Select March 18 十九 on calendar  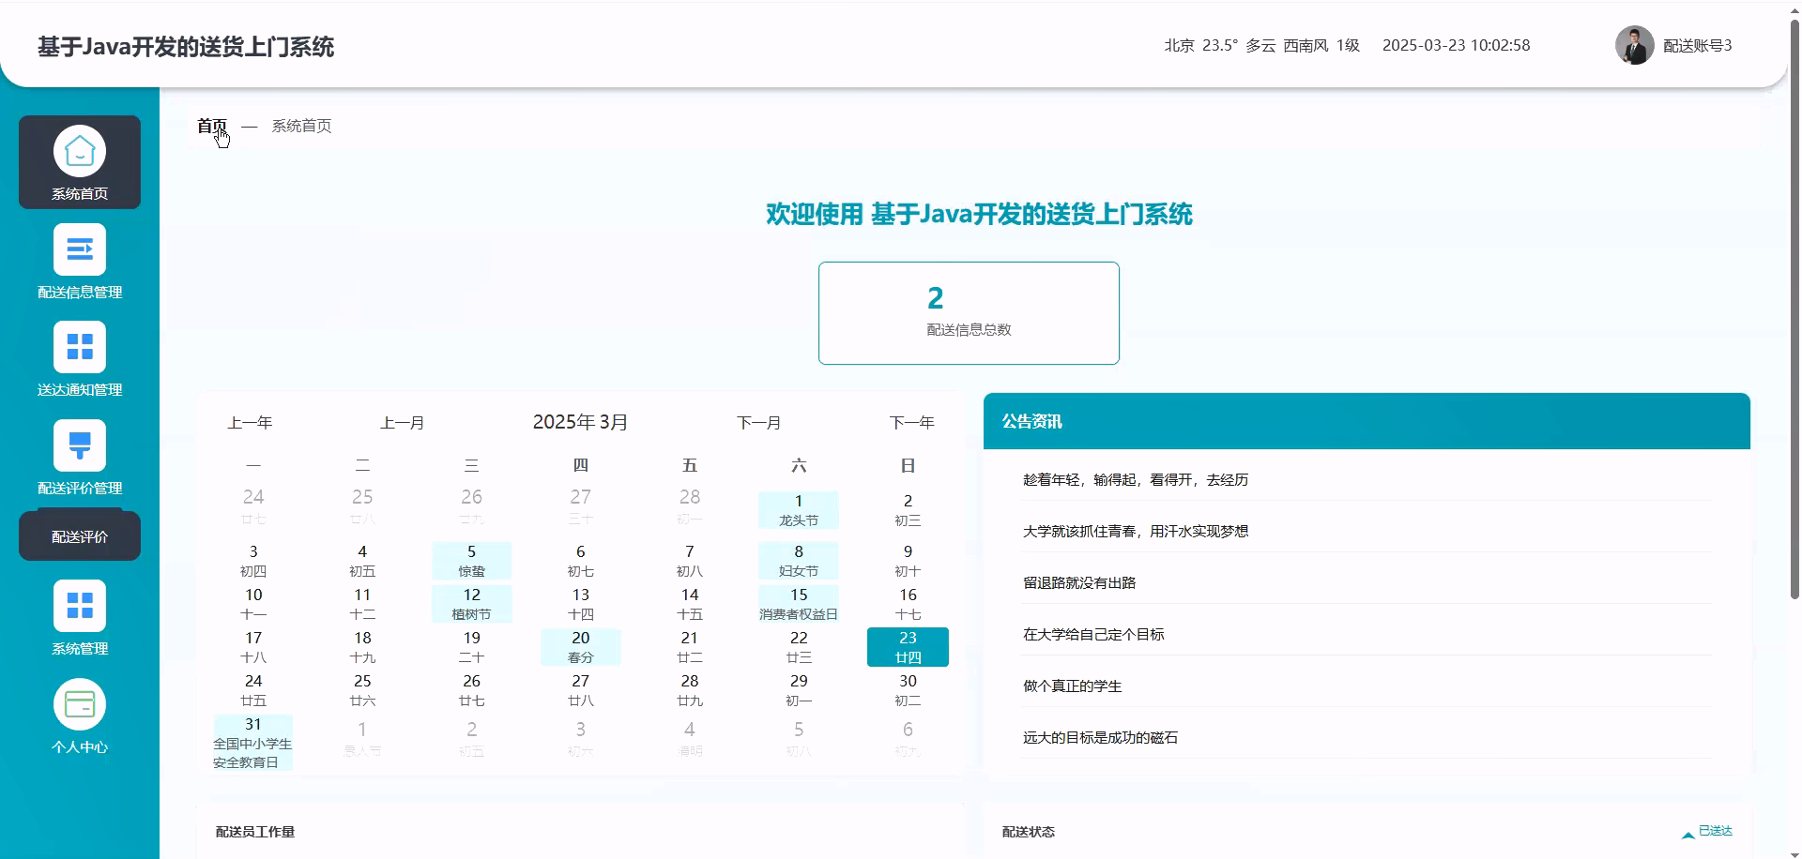click(362, 647)
